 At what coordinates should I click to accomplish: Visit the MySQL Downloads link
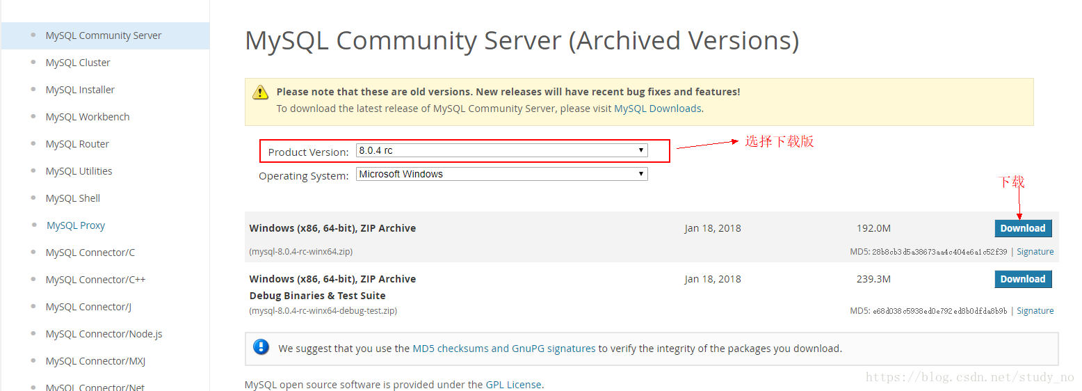tap(657, 109)
